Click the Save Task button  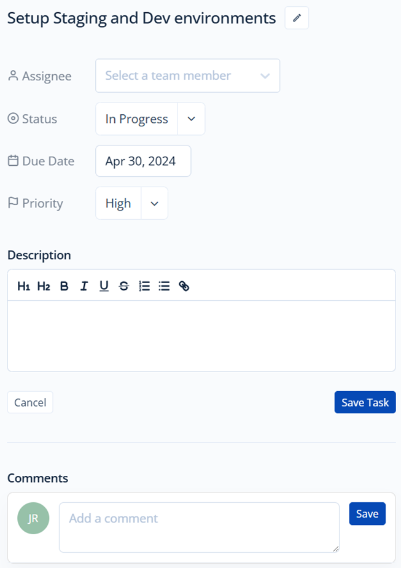tap(365, 402)
